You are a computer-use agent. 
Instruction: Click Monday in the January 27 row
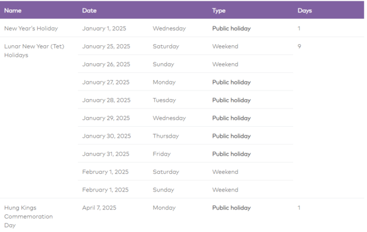[164, 82]
